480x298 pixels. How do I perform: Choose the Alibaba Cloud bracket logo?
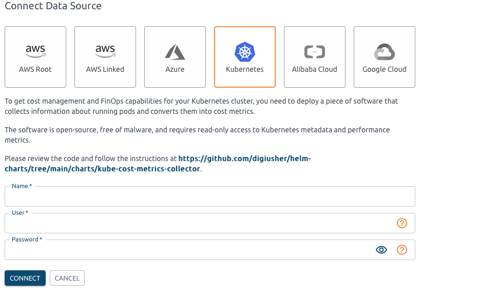click(x=315, y=52)
